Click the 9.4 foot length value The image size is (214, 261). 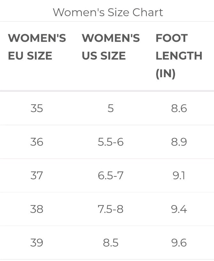point(179,209)
